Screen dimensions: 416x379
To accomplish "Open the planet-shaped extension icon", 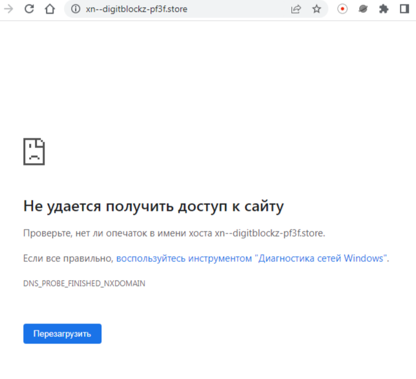I will [x=362, y=9].
